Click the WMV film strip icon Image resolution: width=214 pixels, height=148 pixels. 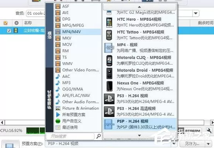(58, 64)
